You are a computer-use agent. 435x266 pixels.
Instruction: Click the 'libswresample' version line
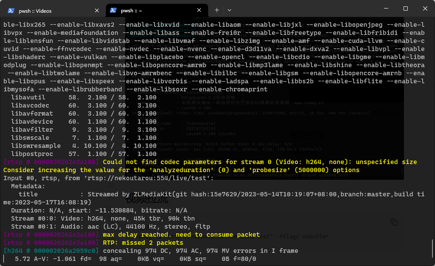pyautogui.click(x=84, y=146)
